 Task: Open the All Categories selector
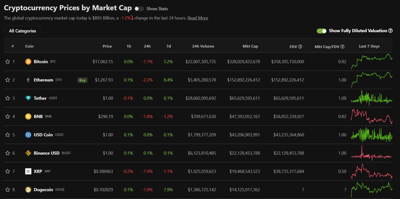[x=22, y=31]
